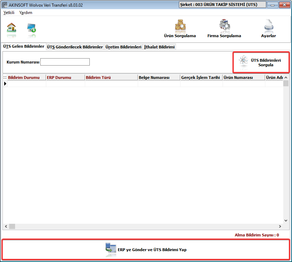This screenshot has width=292, height=262.
Task: Click Alma Bildirim Sayısı : 0 text
Action: tap(257, 235)
